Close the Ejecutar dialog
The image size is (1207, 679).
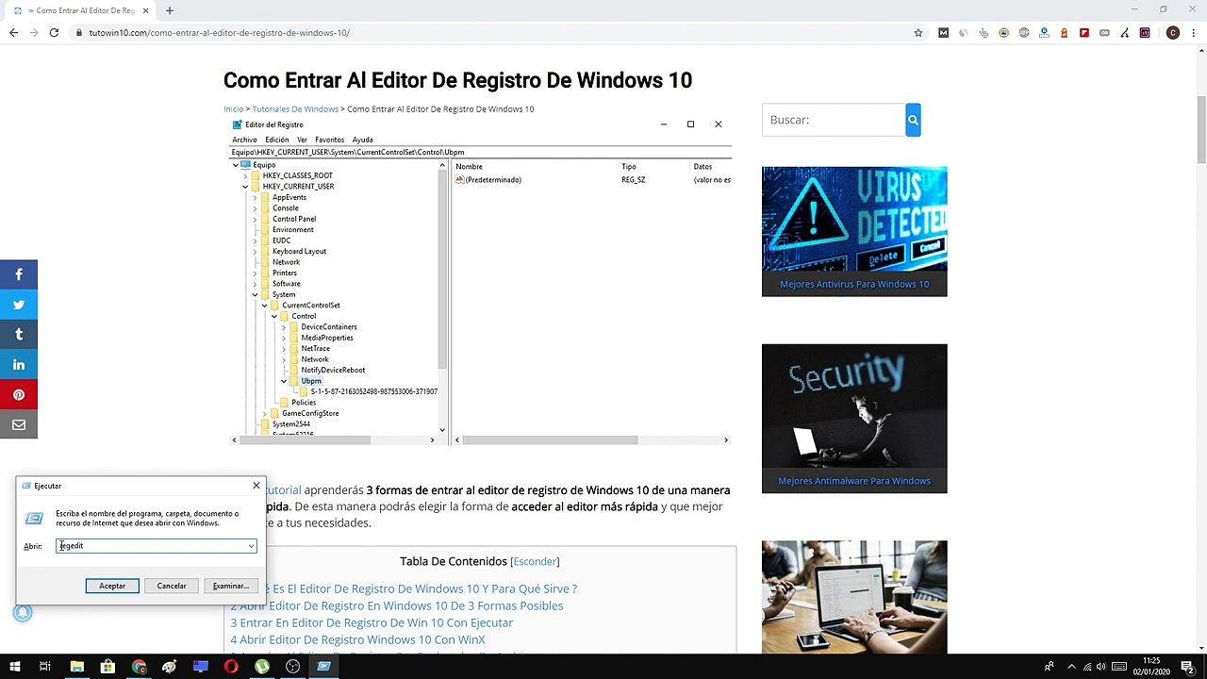click(x=256, y=486)
